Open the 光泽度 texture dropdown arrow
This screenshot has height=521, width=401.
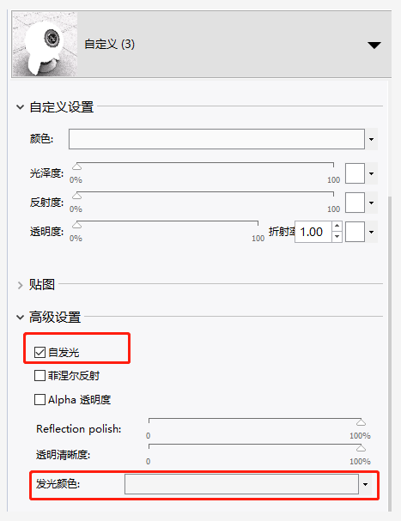pos(372,173)
